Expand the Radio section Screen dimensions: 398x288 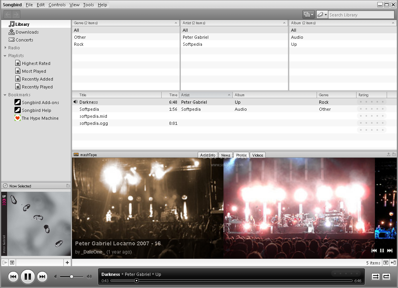tap(5, 47)
